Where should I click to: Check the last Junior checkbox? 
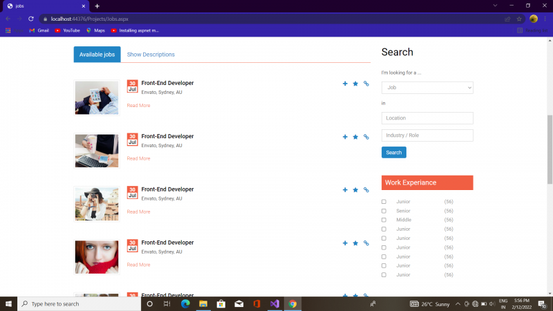click(x=384, y=274)
